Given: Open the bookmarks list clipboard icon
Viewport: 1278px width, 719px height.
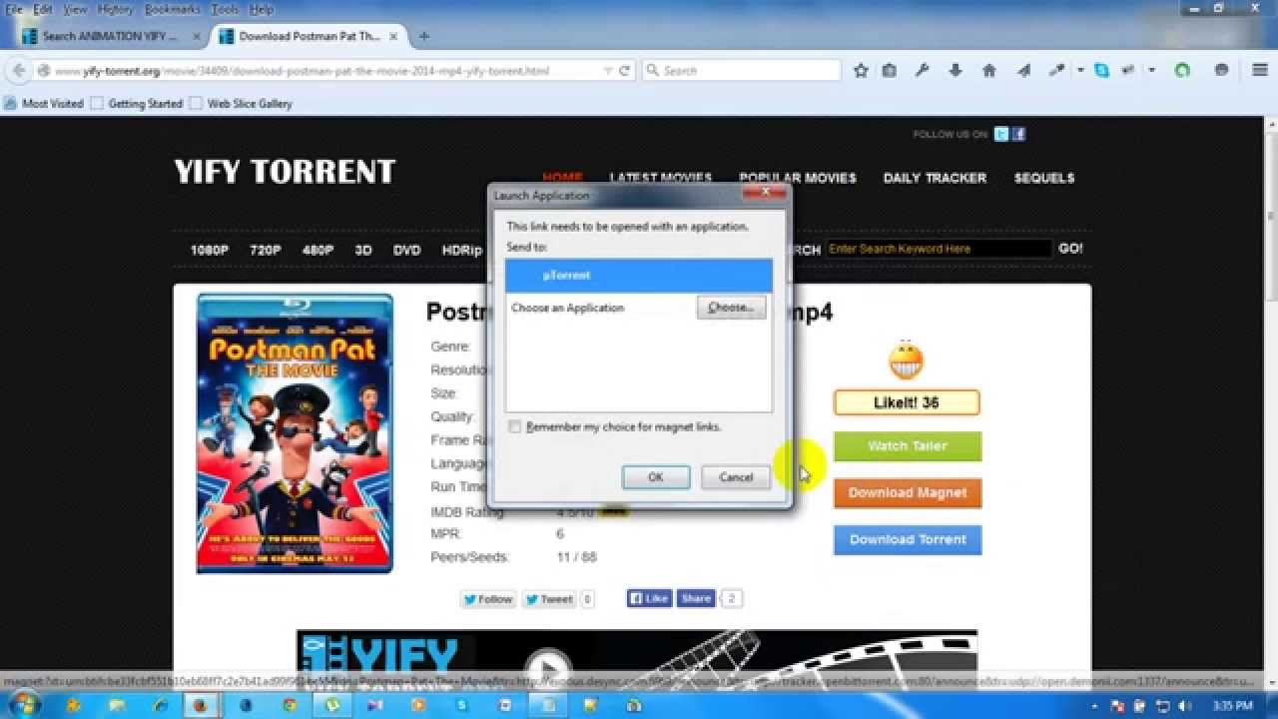Looking at the screenshot, I should point(889,71).
